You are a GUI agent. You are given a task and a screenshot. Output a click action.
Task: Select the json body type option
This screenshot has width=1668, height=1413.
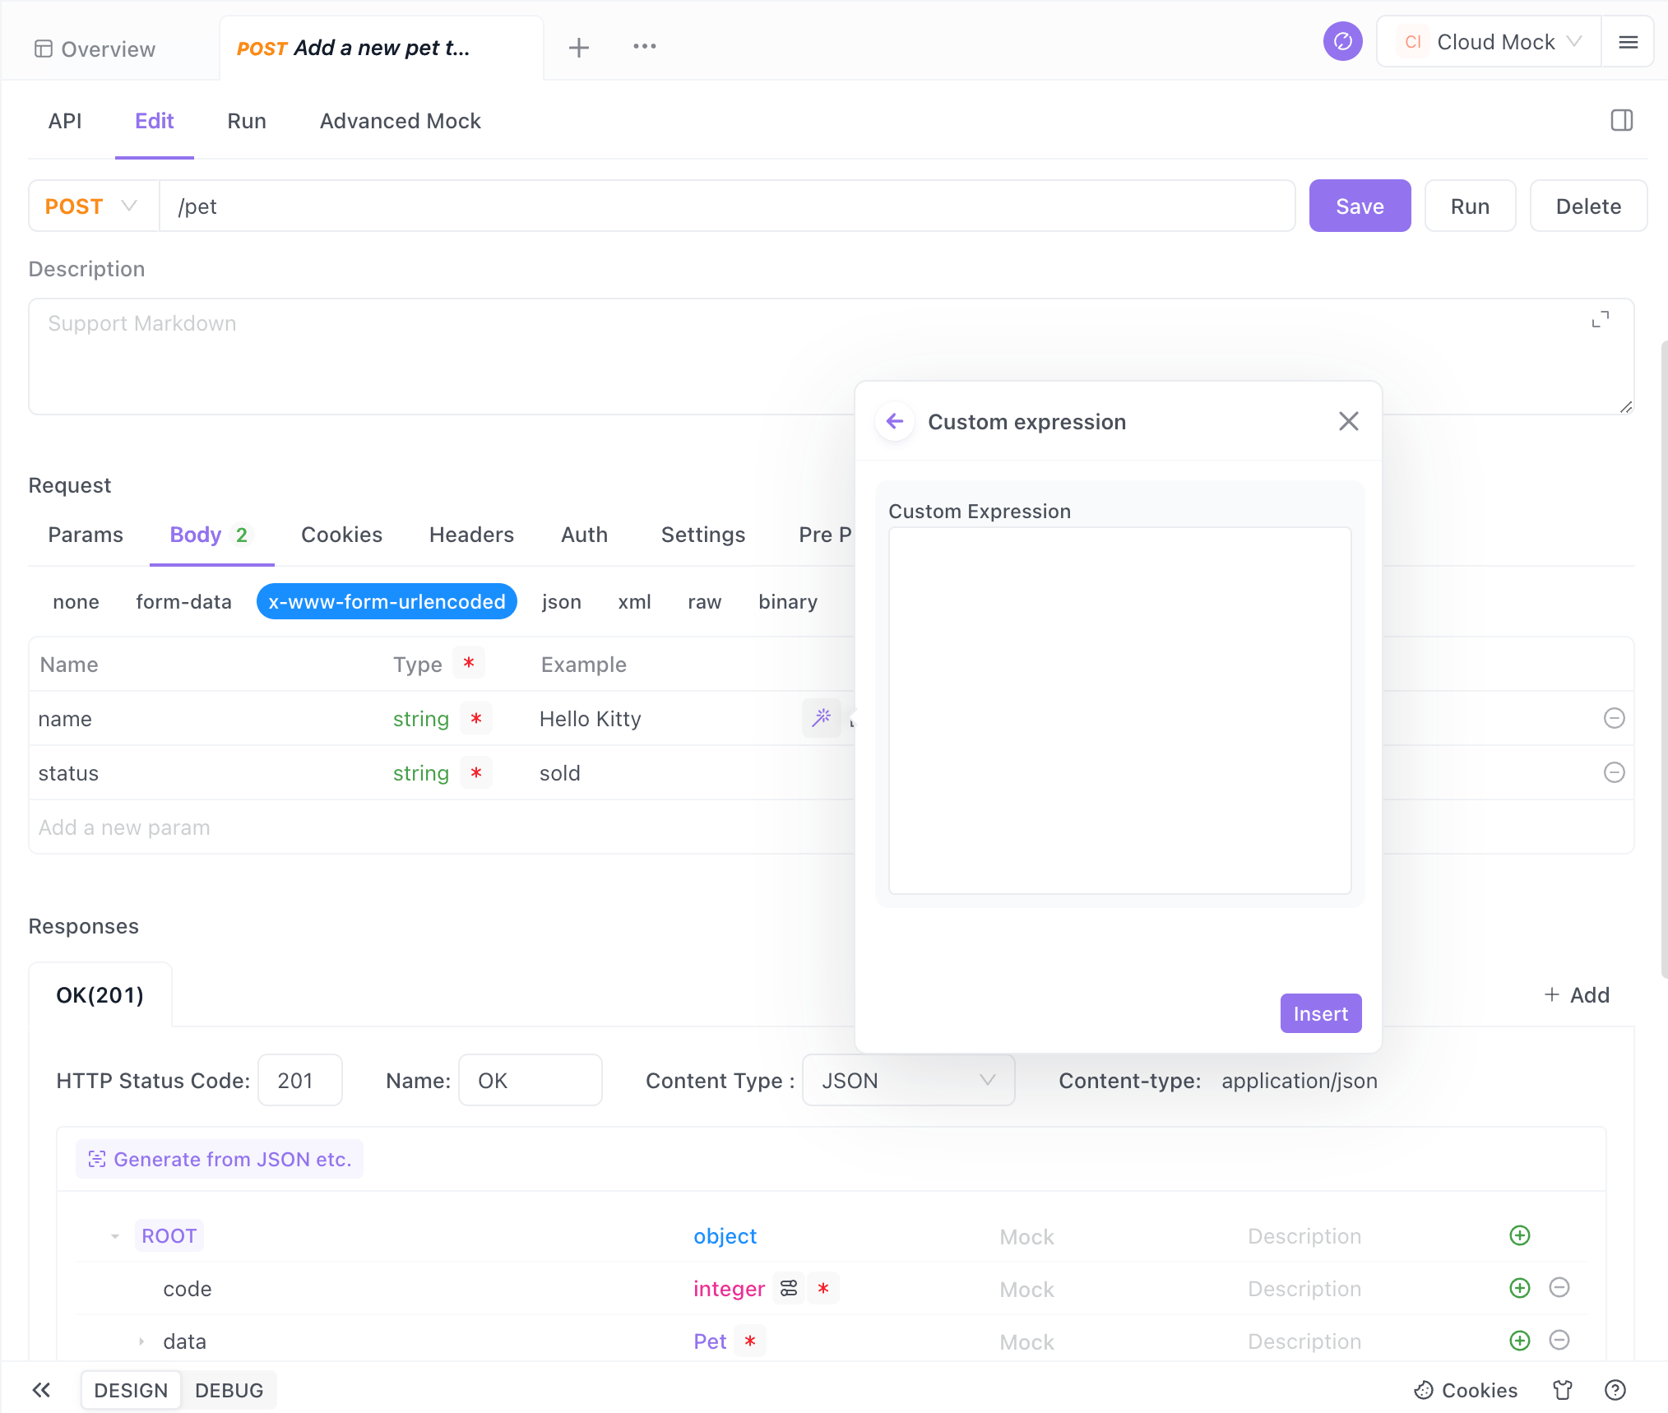(x=561, y=602)
